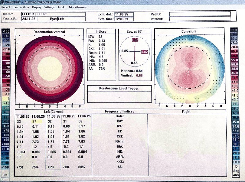The height and width of the screenshot is (182, 245).
Task: Open the T-CAT menu
Action: (62, 7)
